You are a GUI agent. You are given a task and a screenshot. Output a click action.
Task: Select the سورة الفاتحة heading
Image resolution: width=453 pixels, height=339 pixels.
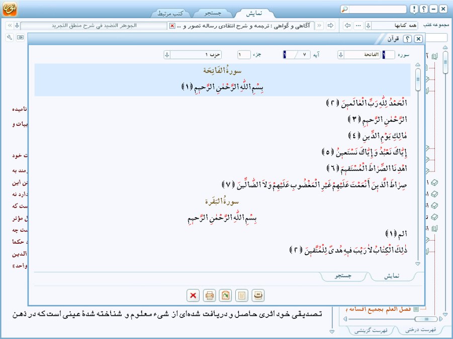pyautogui.click(x=222, y=70)
